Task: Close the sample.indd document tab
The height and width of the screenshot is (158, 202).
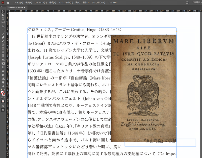Action: point(24,8)
